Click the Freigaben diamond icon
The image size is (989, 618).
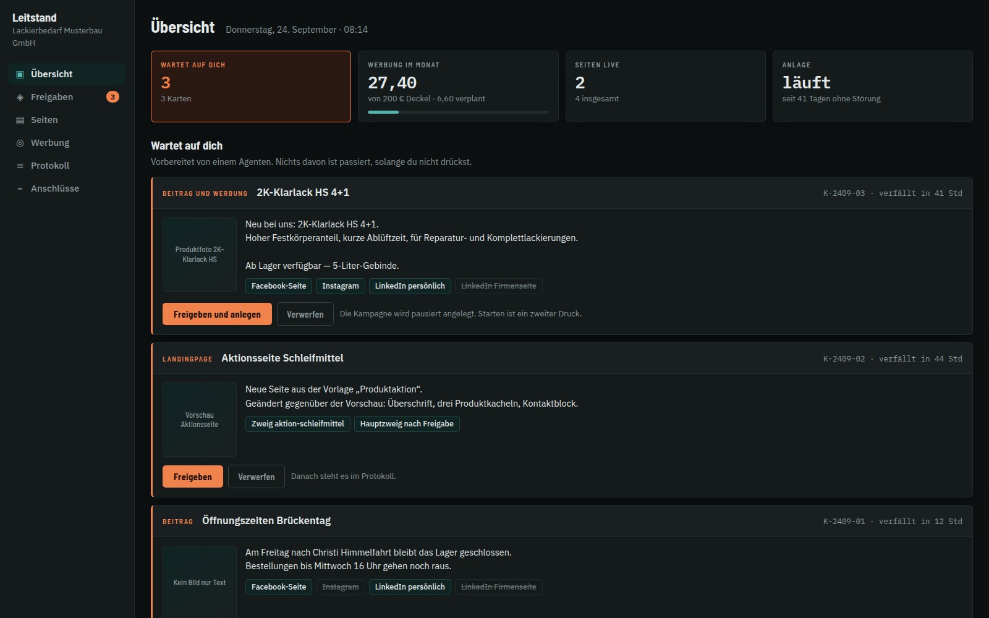(20, 97)
